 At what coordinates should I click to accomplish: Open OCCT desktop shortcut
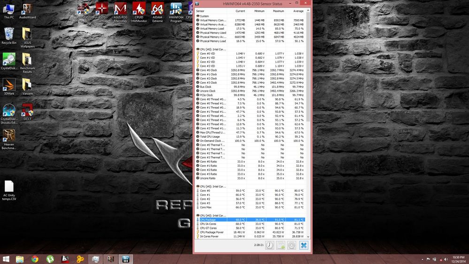point(27,112)
